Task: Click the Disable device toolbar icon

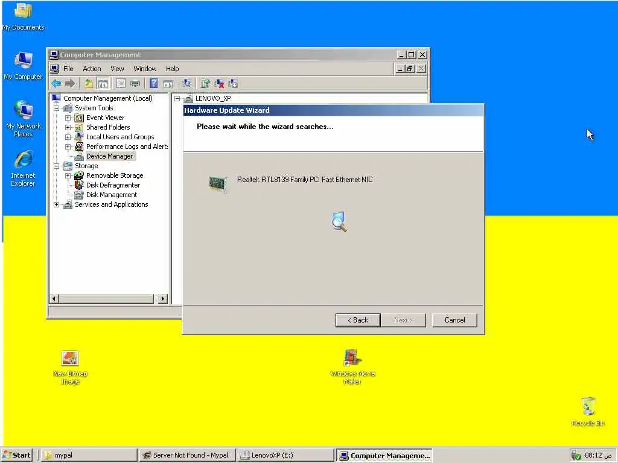Action: 233,83
